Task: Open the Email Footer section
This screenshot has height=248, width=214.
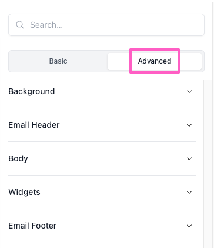Action: coord(102,226)
